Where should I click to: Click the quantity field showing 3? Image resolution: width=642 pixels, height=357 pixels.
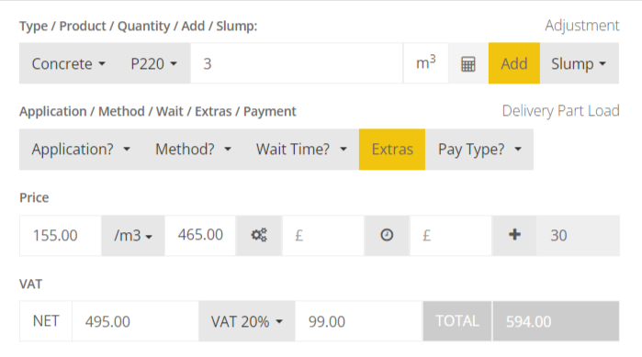point(297,64)
